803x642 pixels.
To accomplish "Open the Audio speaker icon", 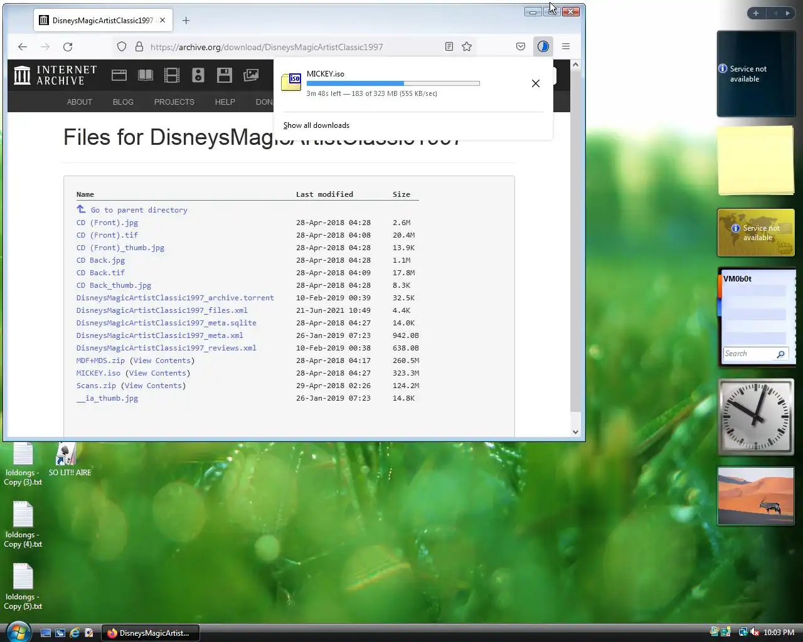I will pyautogui.click(x=198, y=75).
